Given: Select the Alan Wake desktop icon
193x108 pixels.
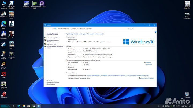Looking at the screenshot, I should point(12,24).
